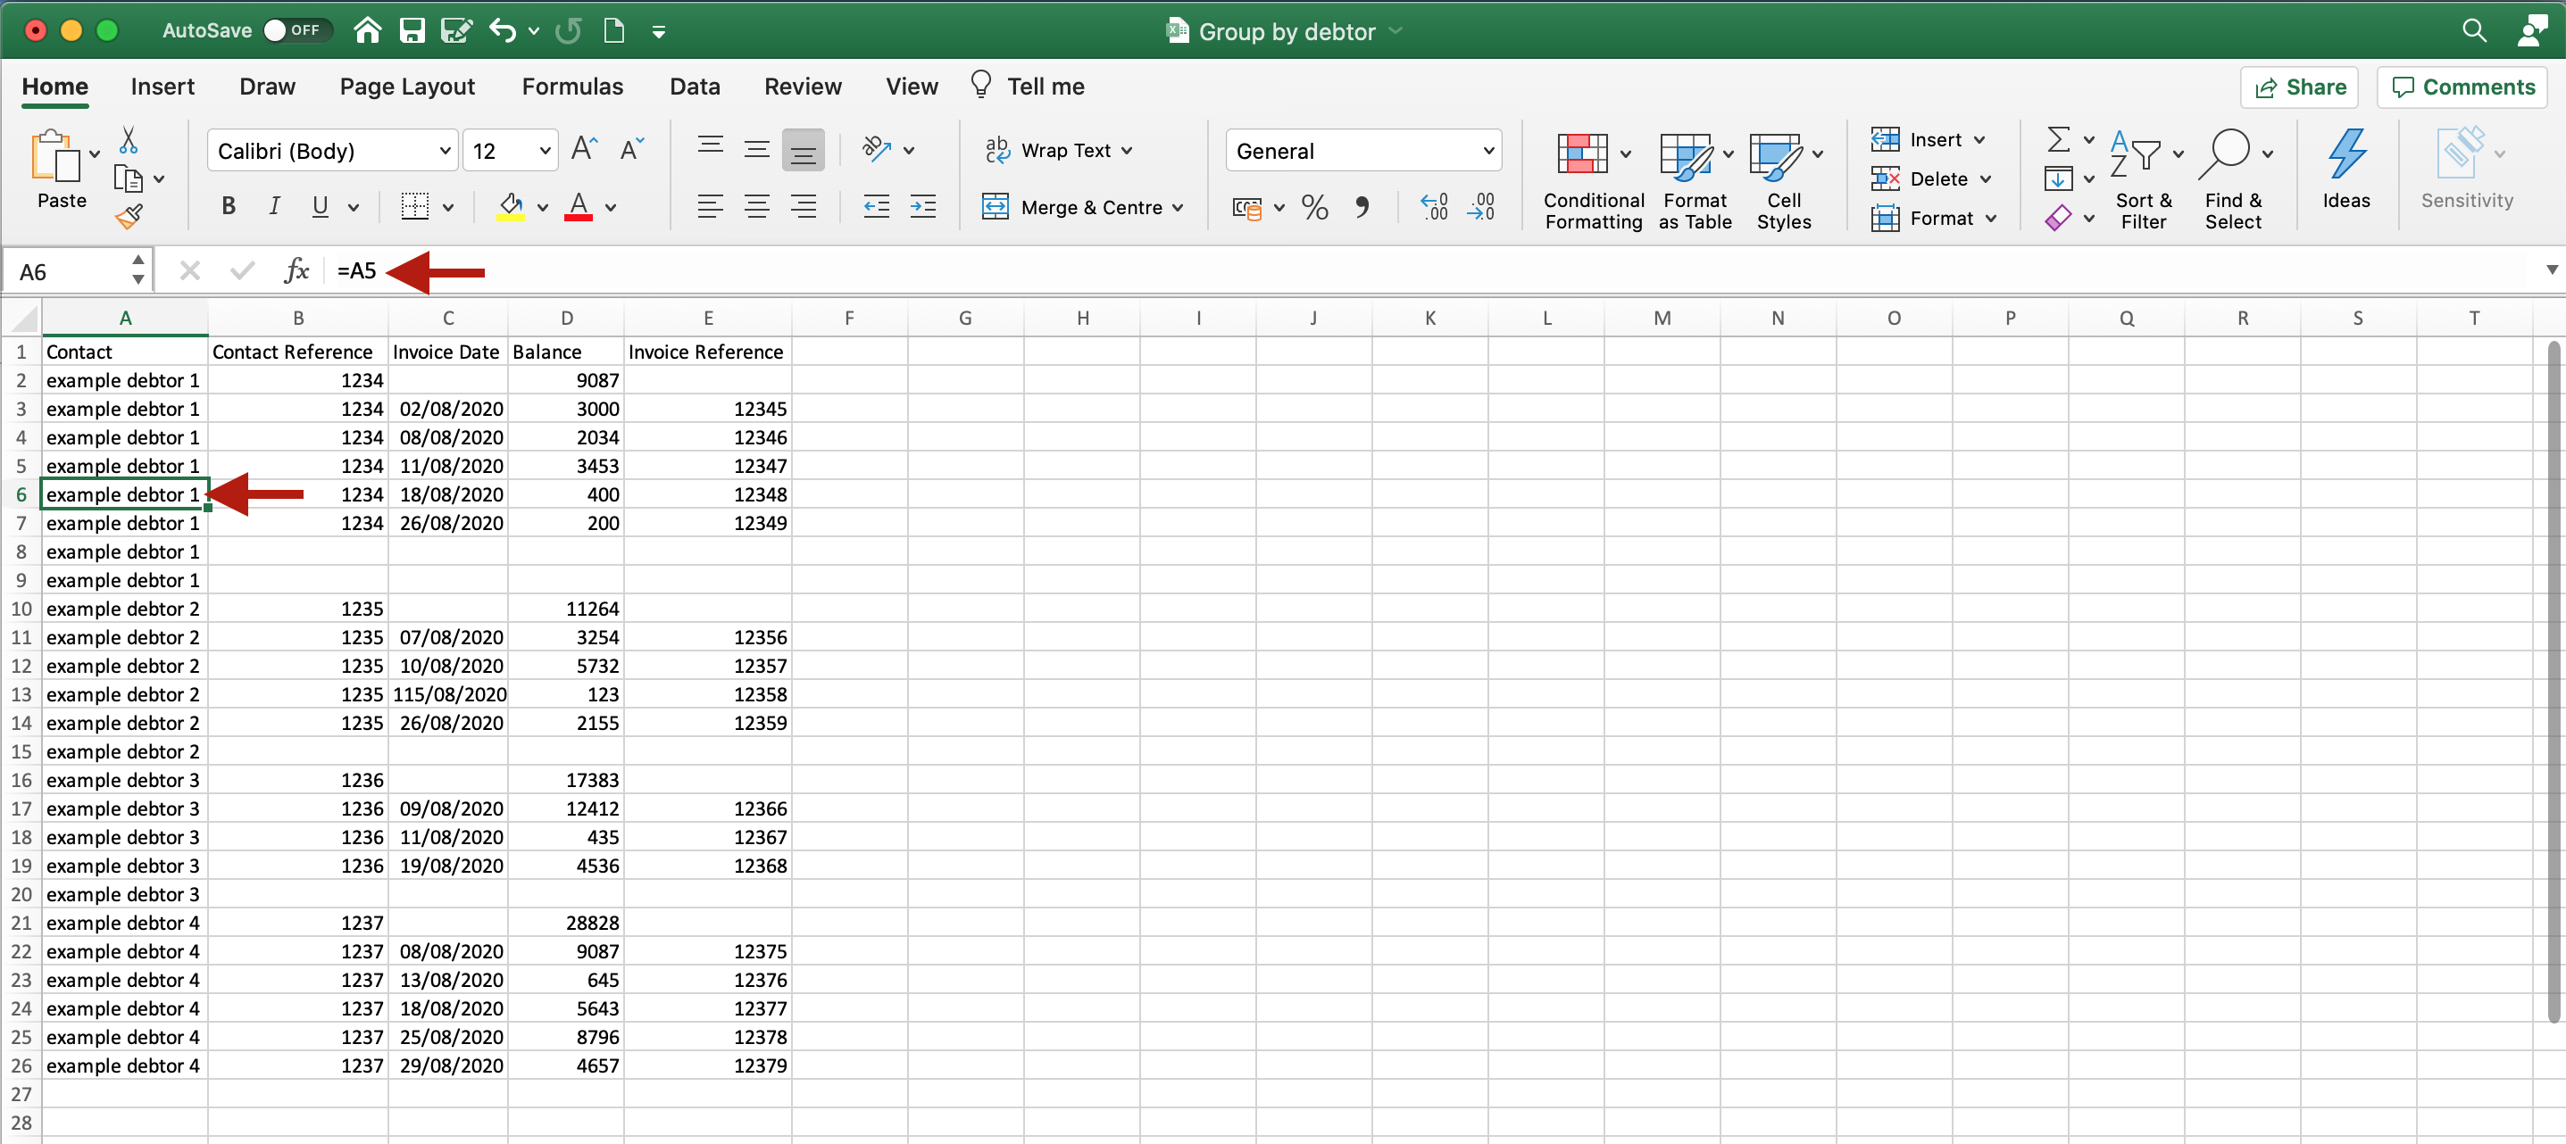Screen dimensions: 2566x1144
Task: Click the vertical scrollbar
Action: tap(2553, 682)
